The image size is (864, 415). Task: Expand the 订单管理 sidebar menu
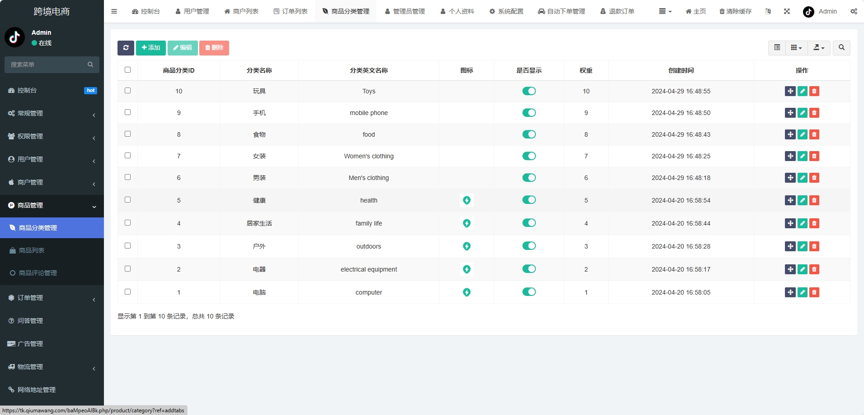[52, 298]
